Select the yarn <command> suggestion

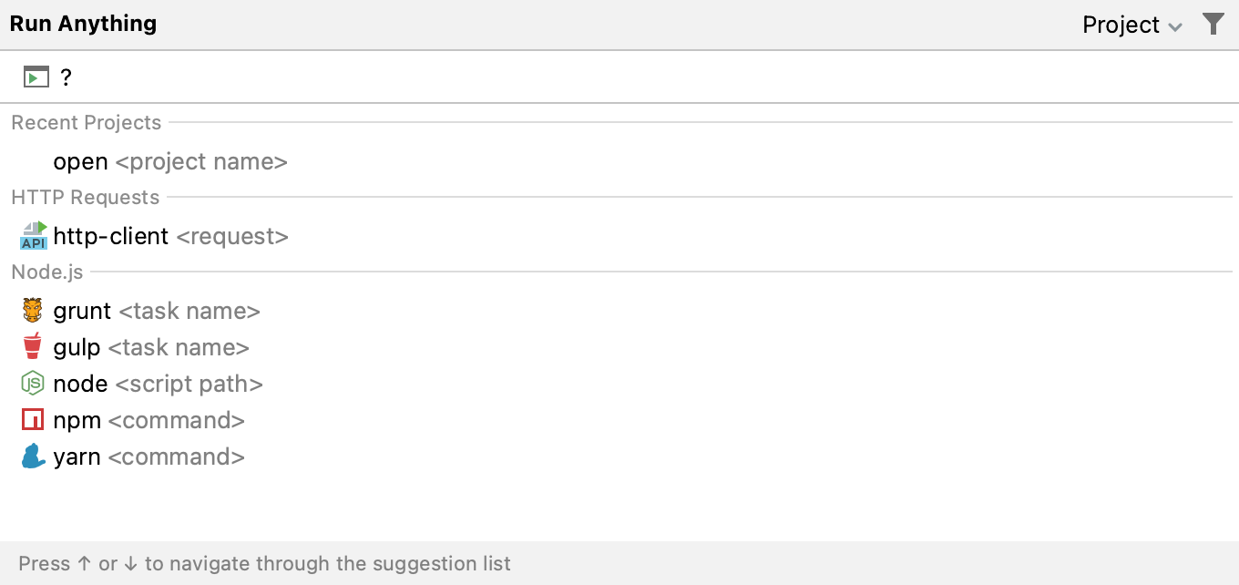click(x=150, y=457)
